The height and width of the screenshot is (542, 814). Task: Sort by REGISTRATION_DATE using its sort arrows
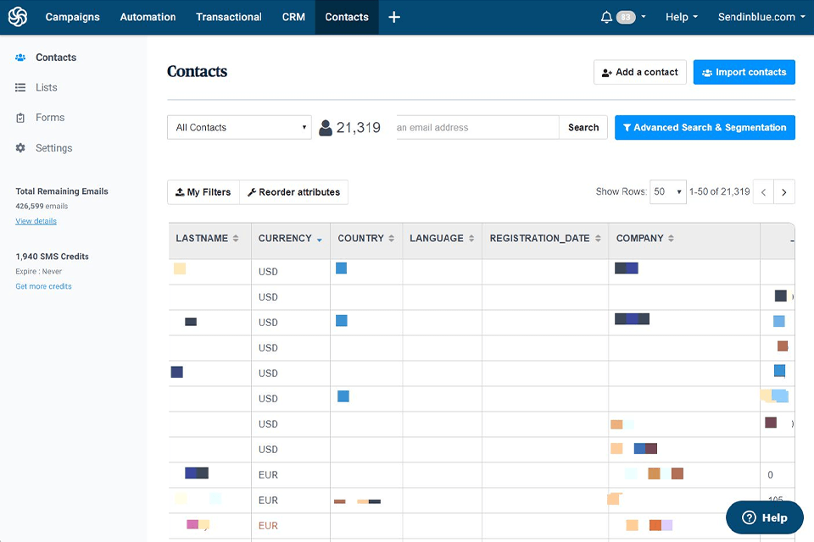pyautogui.click(x=598, y=238)
